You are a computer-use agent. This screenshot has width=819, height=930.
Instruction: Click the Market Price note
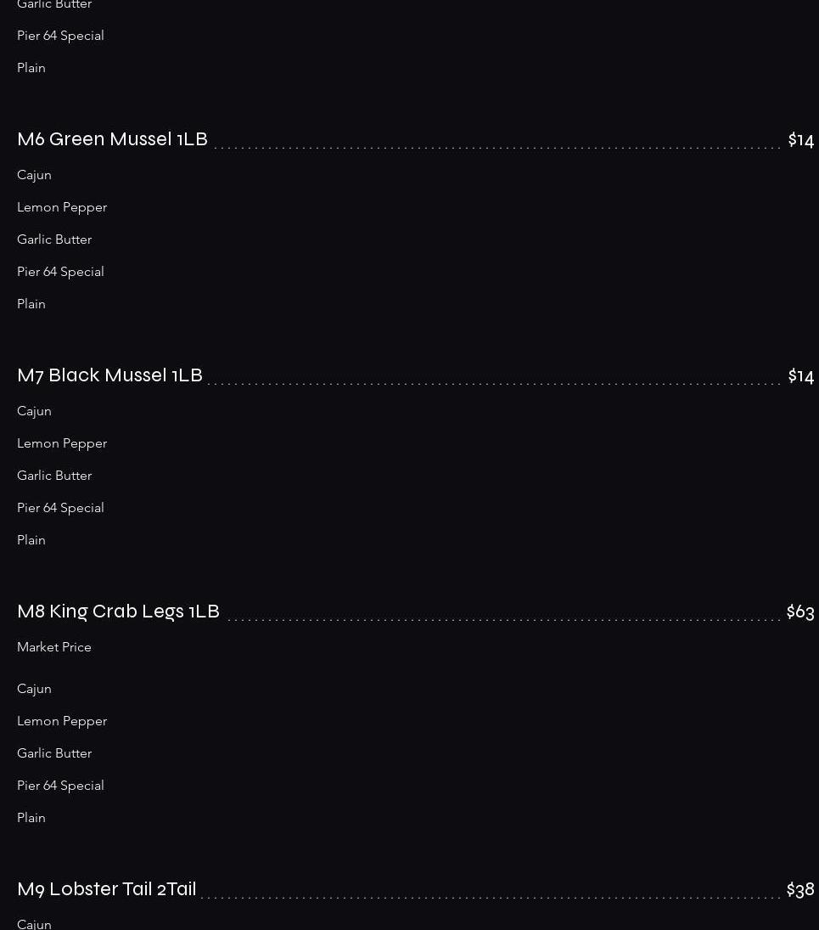click(54, 647)
